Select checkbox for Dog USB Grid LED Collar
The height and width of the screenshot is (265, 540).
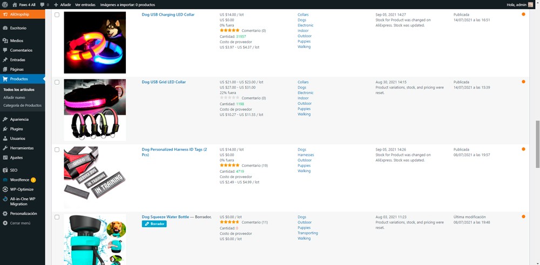[x=57, y=82]
